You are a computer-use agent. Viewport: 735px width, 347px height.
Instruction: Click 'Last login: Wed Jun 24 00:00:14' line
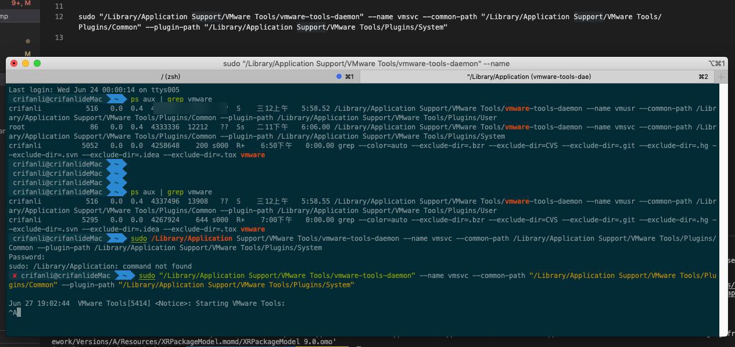94,90
